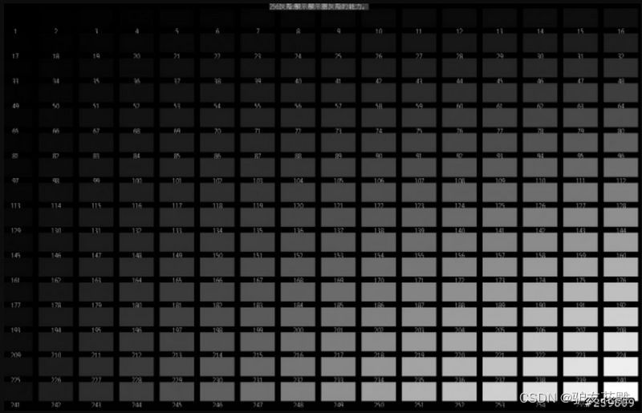Select the label reading 196
Image resolution: width=642 pixels, height=413 pixels.
pos(136,330)
